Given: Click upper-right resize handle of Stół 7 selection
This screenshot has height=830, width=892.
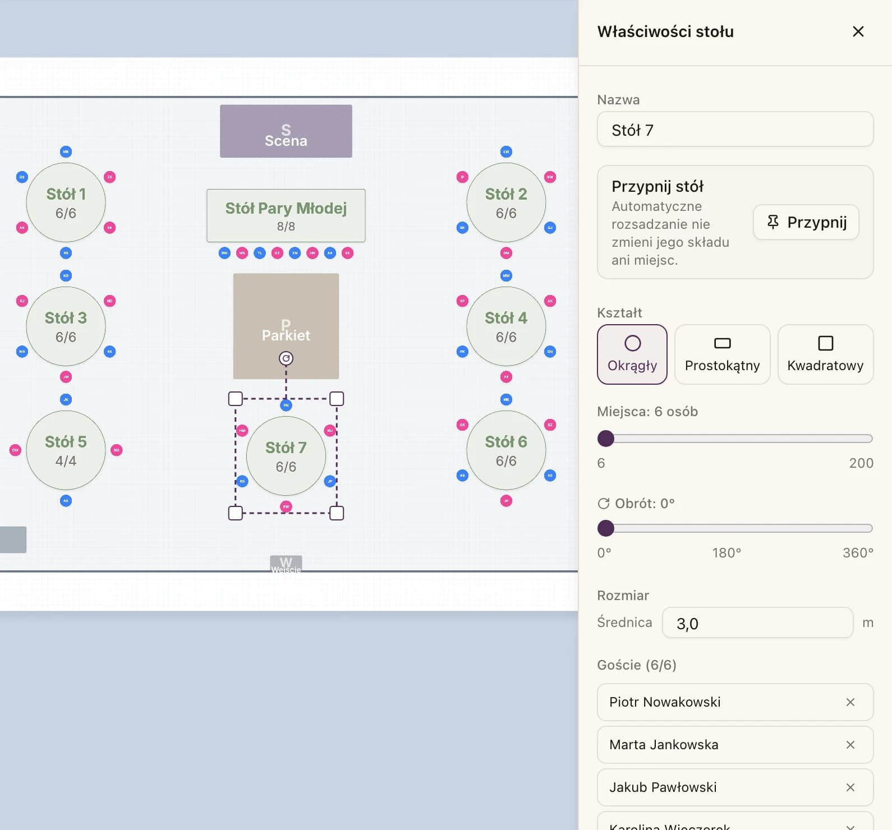Looking at the screenshot, I should coord(337,399).
